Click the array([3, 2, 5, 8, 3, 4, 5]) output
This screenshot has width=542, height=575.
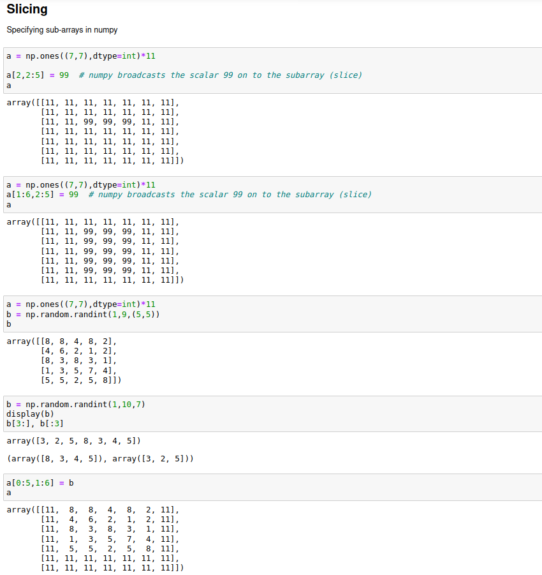[x=73, y=441]
